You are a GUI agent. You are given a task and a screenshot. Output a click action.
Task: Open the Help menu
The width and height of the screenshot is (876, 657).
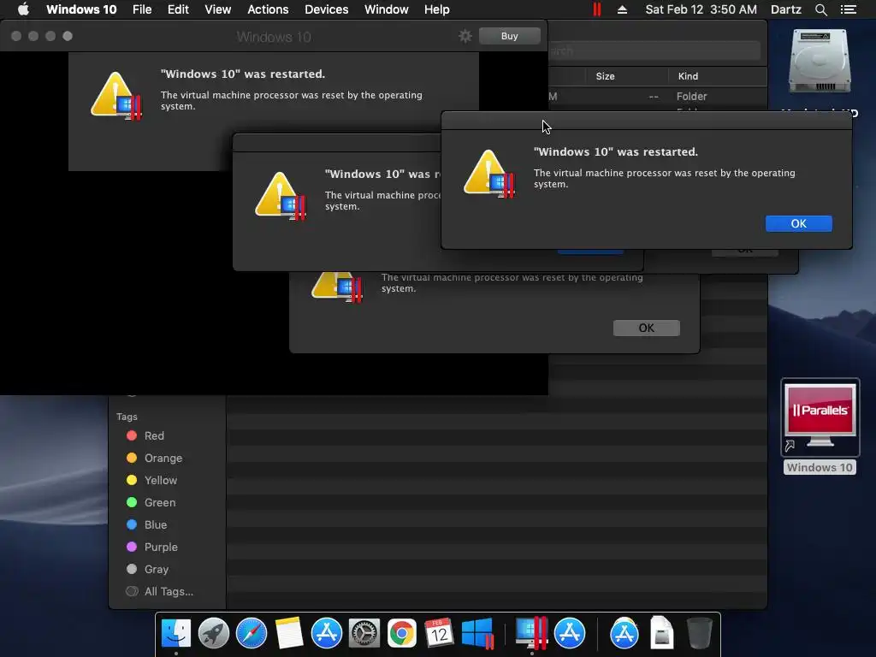[437, 9]
